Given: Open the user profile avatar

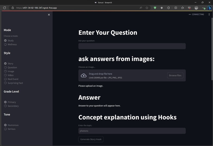Looking at the screenshot, I should tap(196, 8).
